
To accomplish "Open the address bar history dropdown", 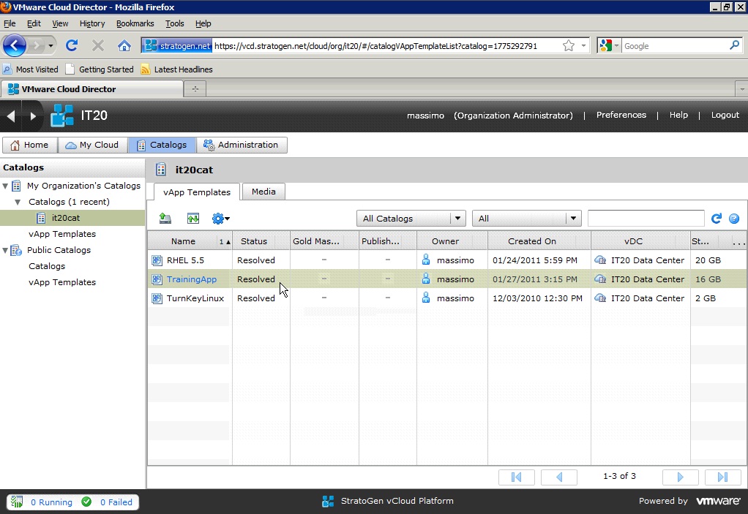I will 583,46.
